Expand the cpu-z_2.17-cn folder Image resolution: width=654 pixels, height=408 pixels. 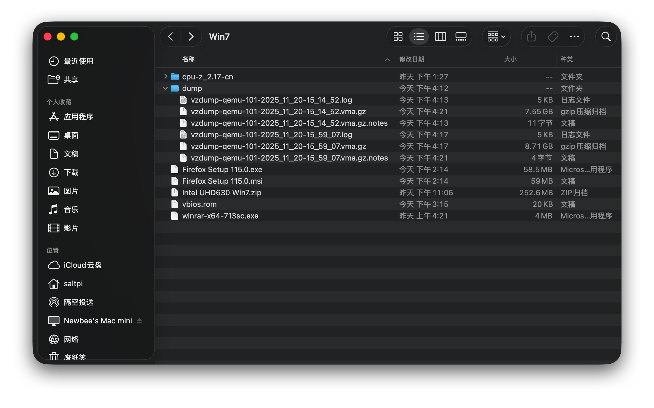pyautogui.click(x=165, y=76)
